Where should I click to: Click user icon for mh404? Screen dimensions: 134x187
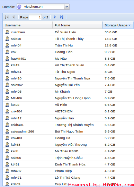(7, 45)
